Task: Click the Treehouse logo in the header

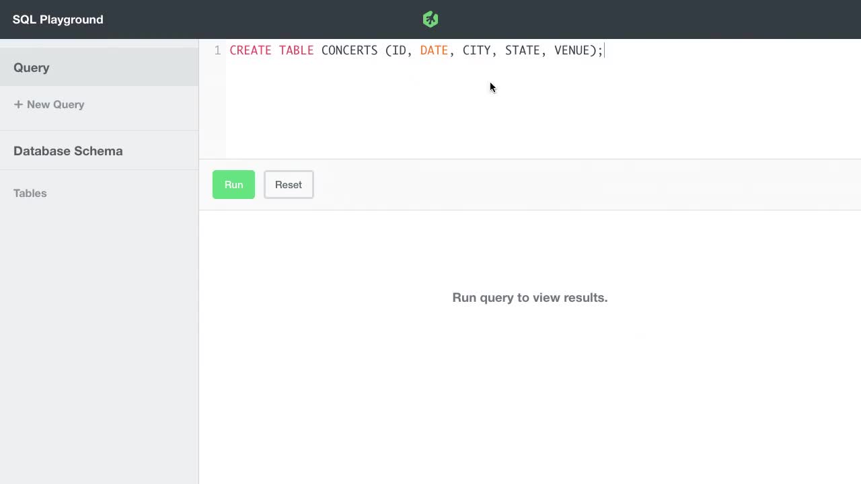Action: click(430, 19)
